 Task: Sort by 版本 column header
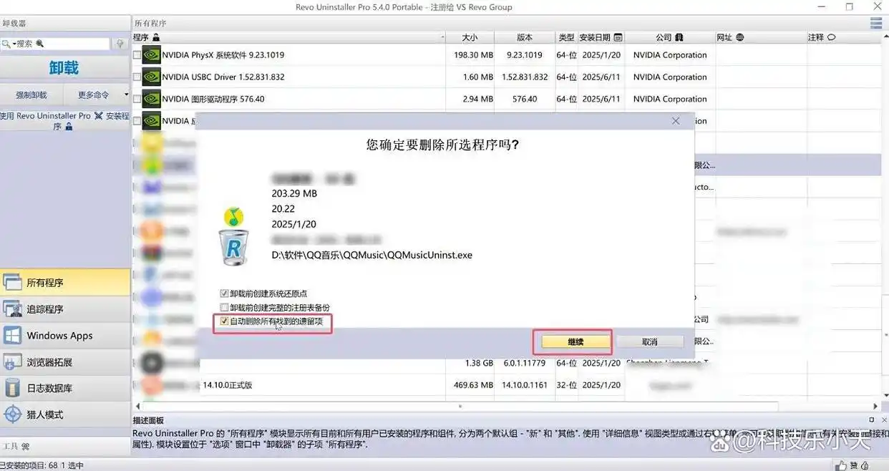pos(525,37)
